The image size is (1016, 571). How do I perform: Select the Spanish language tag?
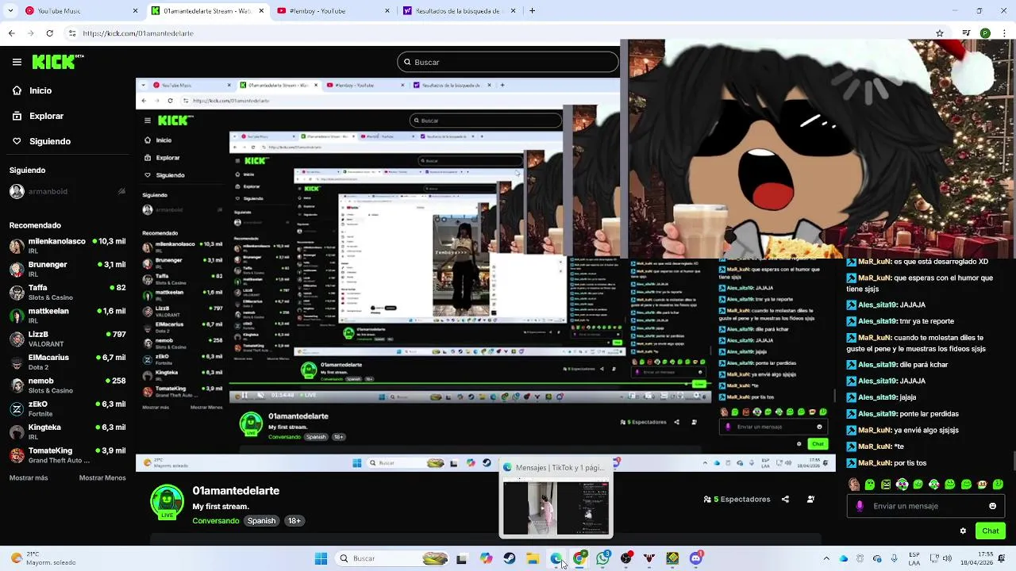261,521
